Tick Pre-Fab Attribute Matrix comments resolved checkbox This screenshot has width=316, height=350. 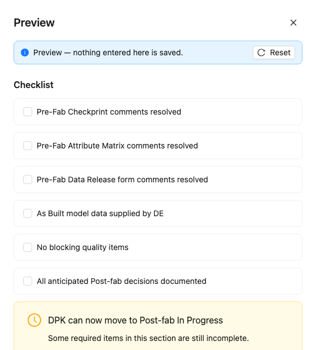pos(28,146)
